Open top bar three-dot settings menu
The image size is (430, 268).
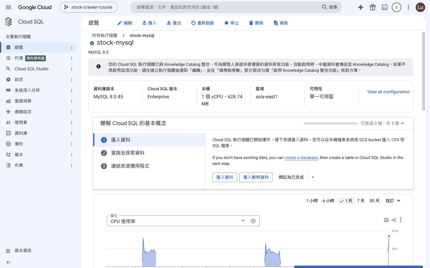click(408, 7)
